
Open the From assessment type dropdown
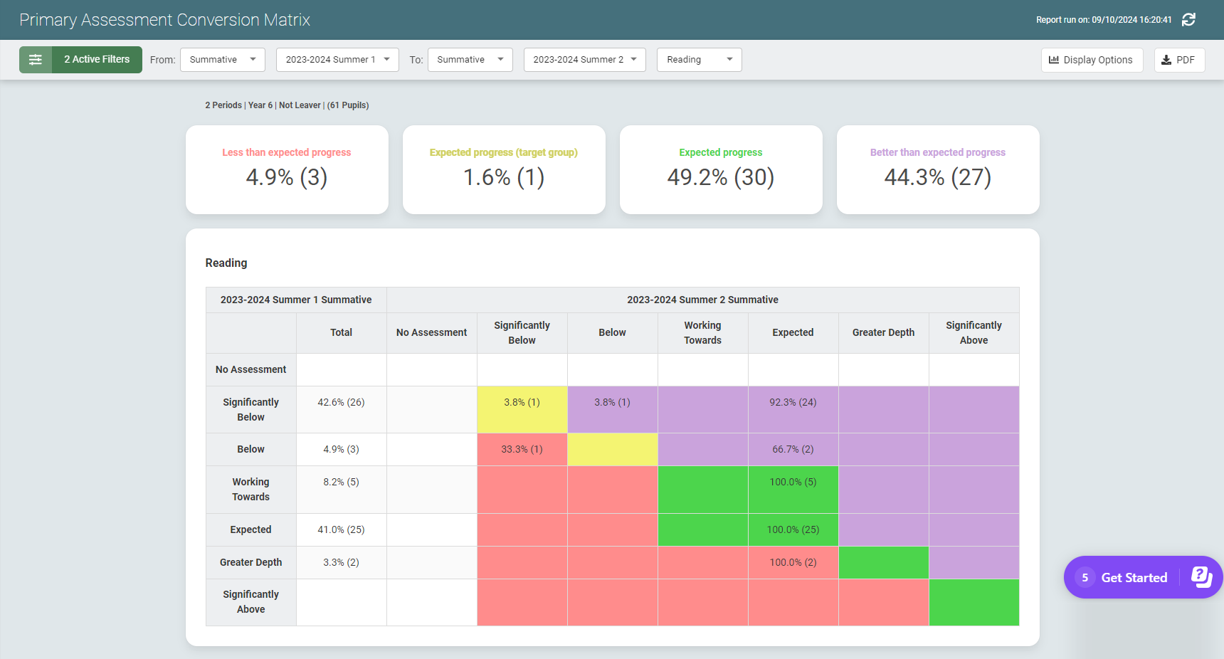(x=222, y=59)
